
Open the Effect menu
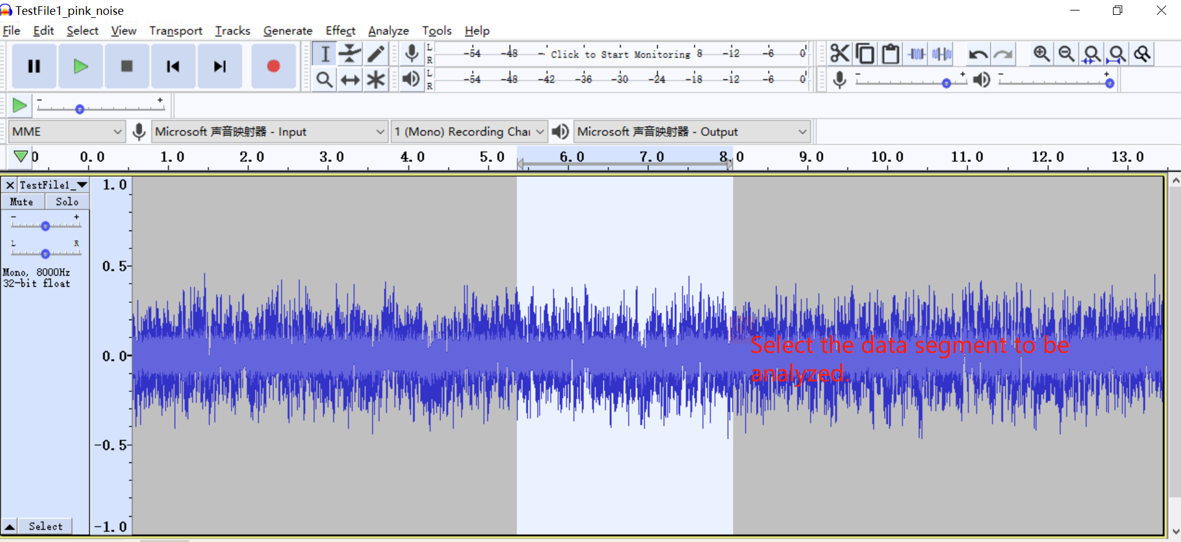(x=340, y=30)
